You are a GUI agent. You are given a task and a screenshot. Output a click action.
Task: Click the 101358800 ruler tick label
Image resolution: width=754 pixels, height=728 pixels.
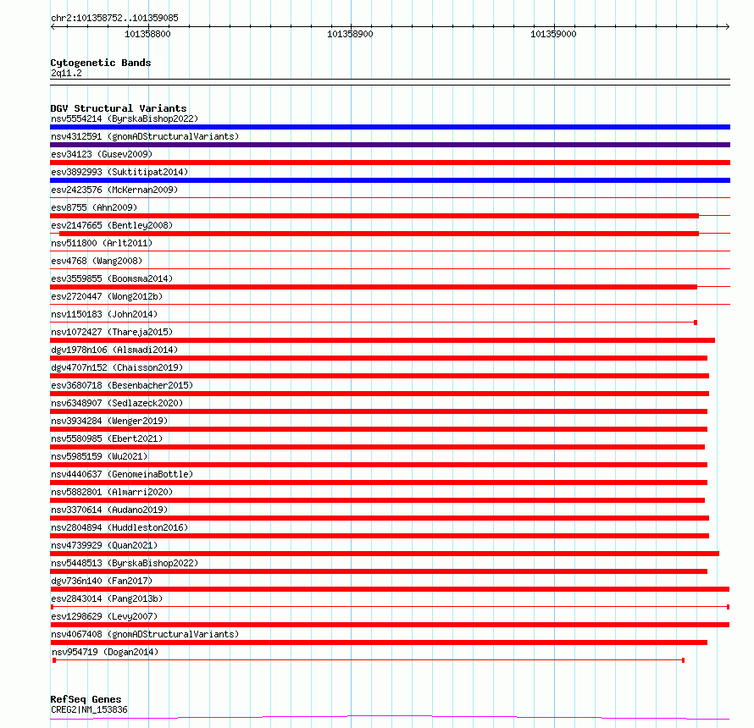point(147,34)
